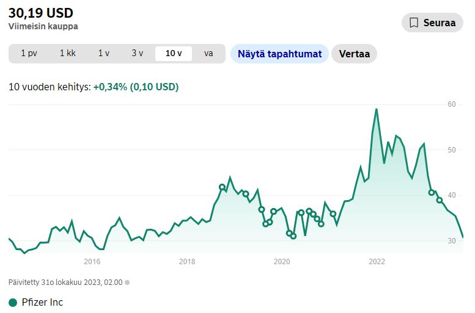Choose the va time range option

point(208,54)
